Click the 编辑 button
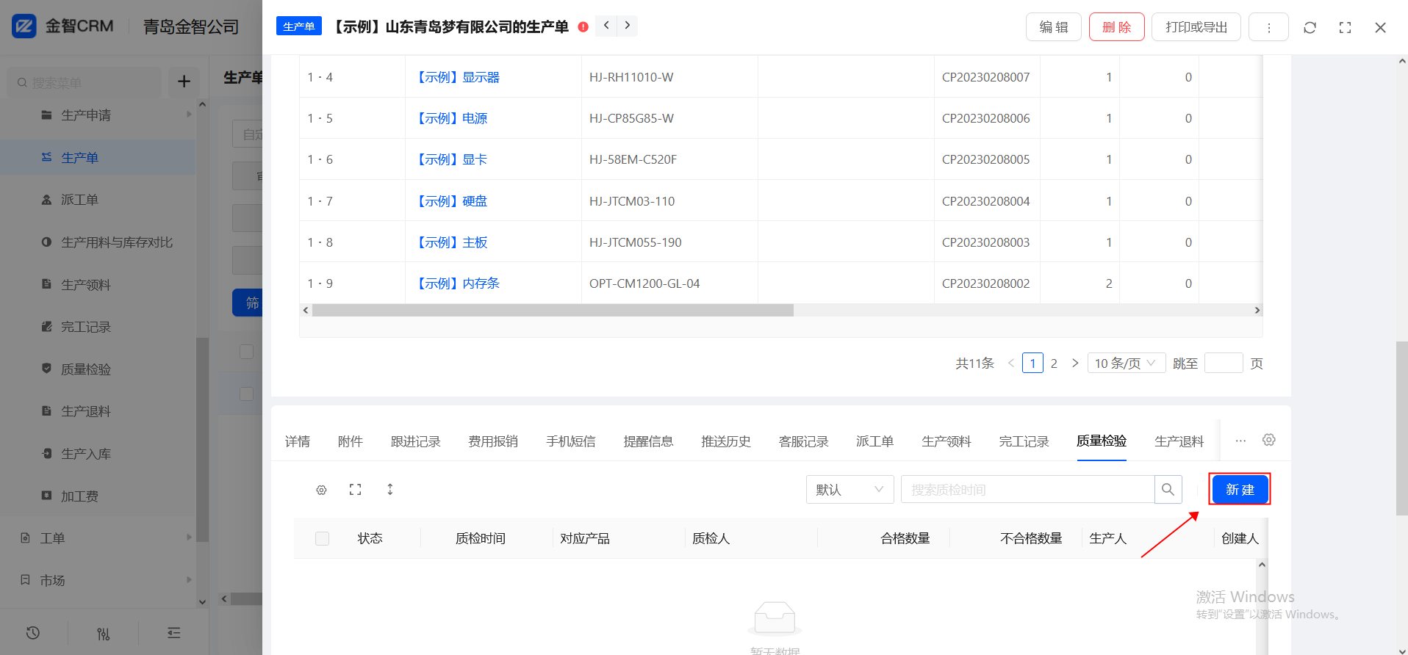The height and width of the screenshot is (655, 1408). tap(1054, 27)
